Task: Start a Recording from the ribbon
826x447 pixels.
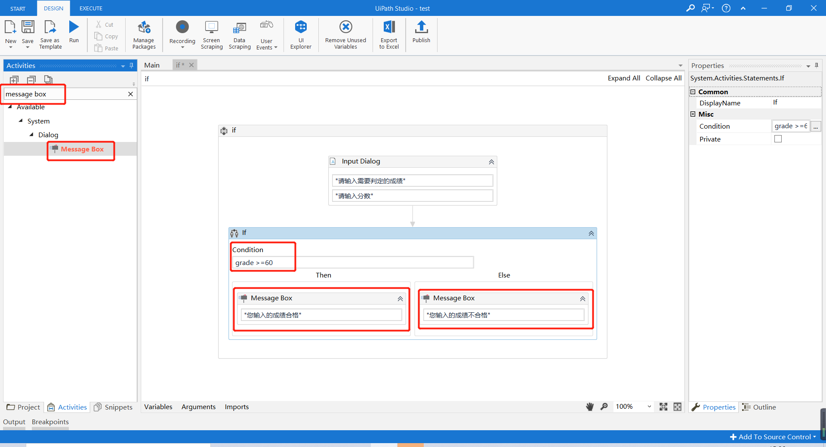Action: [182, 34]
